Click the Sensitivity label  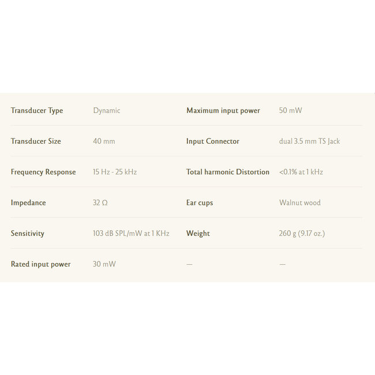[28, 234]
